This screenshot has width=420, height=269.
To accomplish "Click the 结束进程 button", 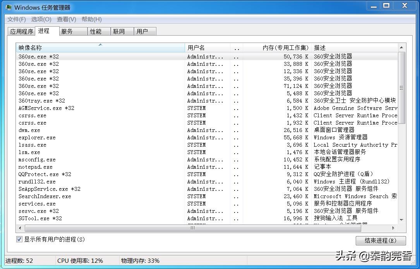I will tap(381, 240).
